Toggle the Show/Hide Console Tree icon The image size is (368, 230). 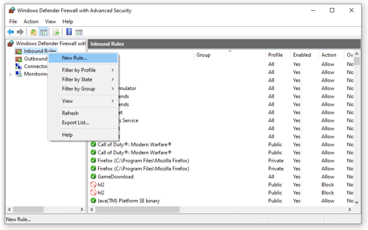click(43, 32)
